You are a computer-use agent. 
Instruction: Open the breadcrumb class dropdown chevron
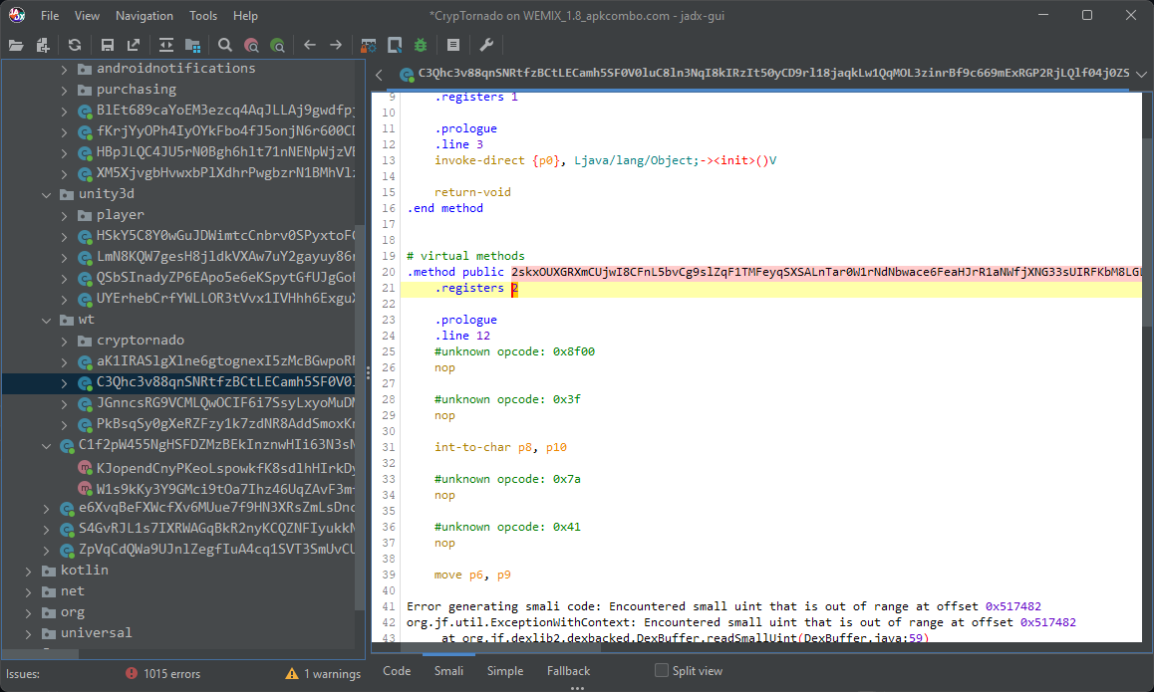click(1142, 74)
